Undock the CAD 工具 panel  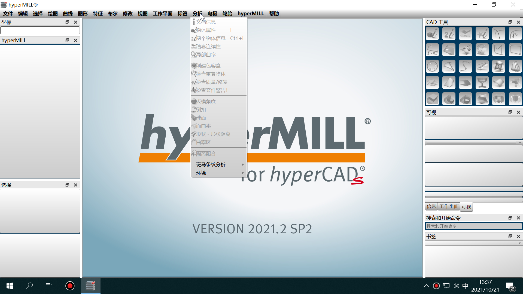510,22
